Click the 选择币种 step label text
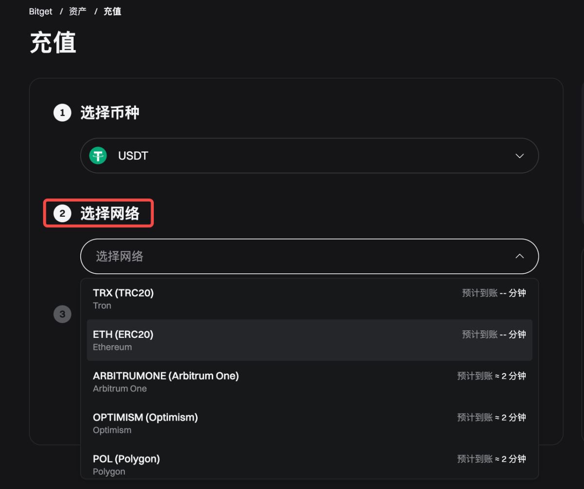The width and height of the screenshot is (584, 489). point(110,112)
